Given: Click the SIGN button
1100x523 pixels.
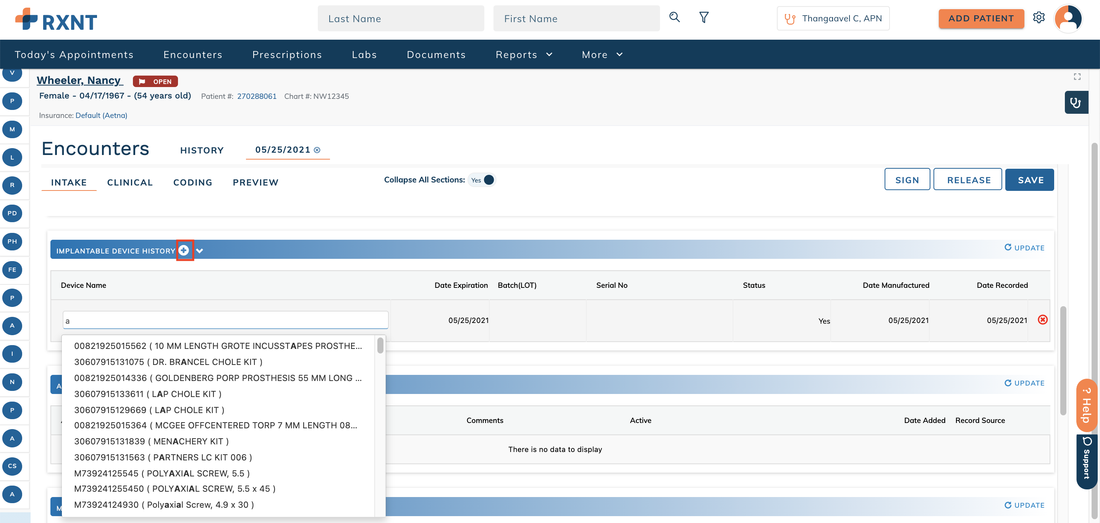Looking at the screenshot, I should (907, 180).
